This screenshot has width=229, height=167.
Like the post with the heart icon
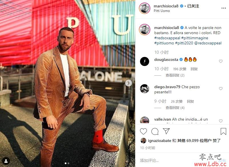click(143, 131)
